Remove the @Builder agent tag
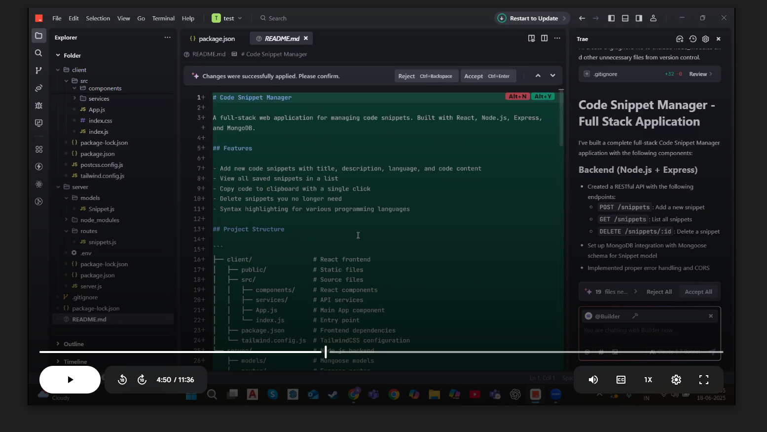 pos(711,316)
